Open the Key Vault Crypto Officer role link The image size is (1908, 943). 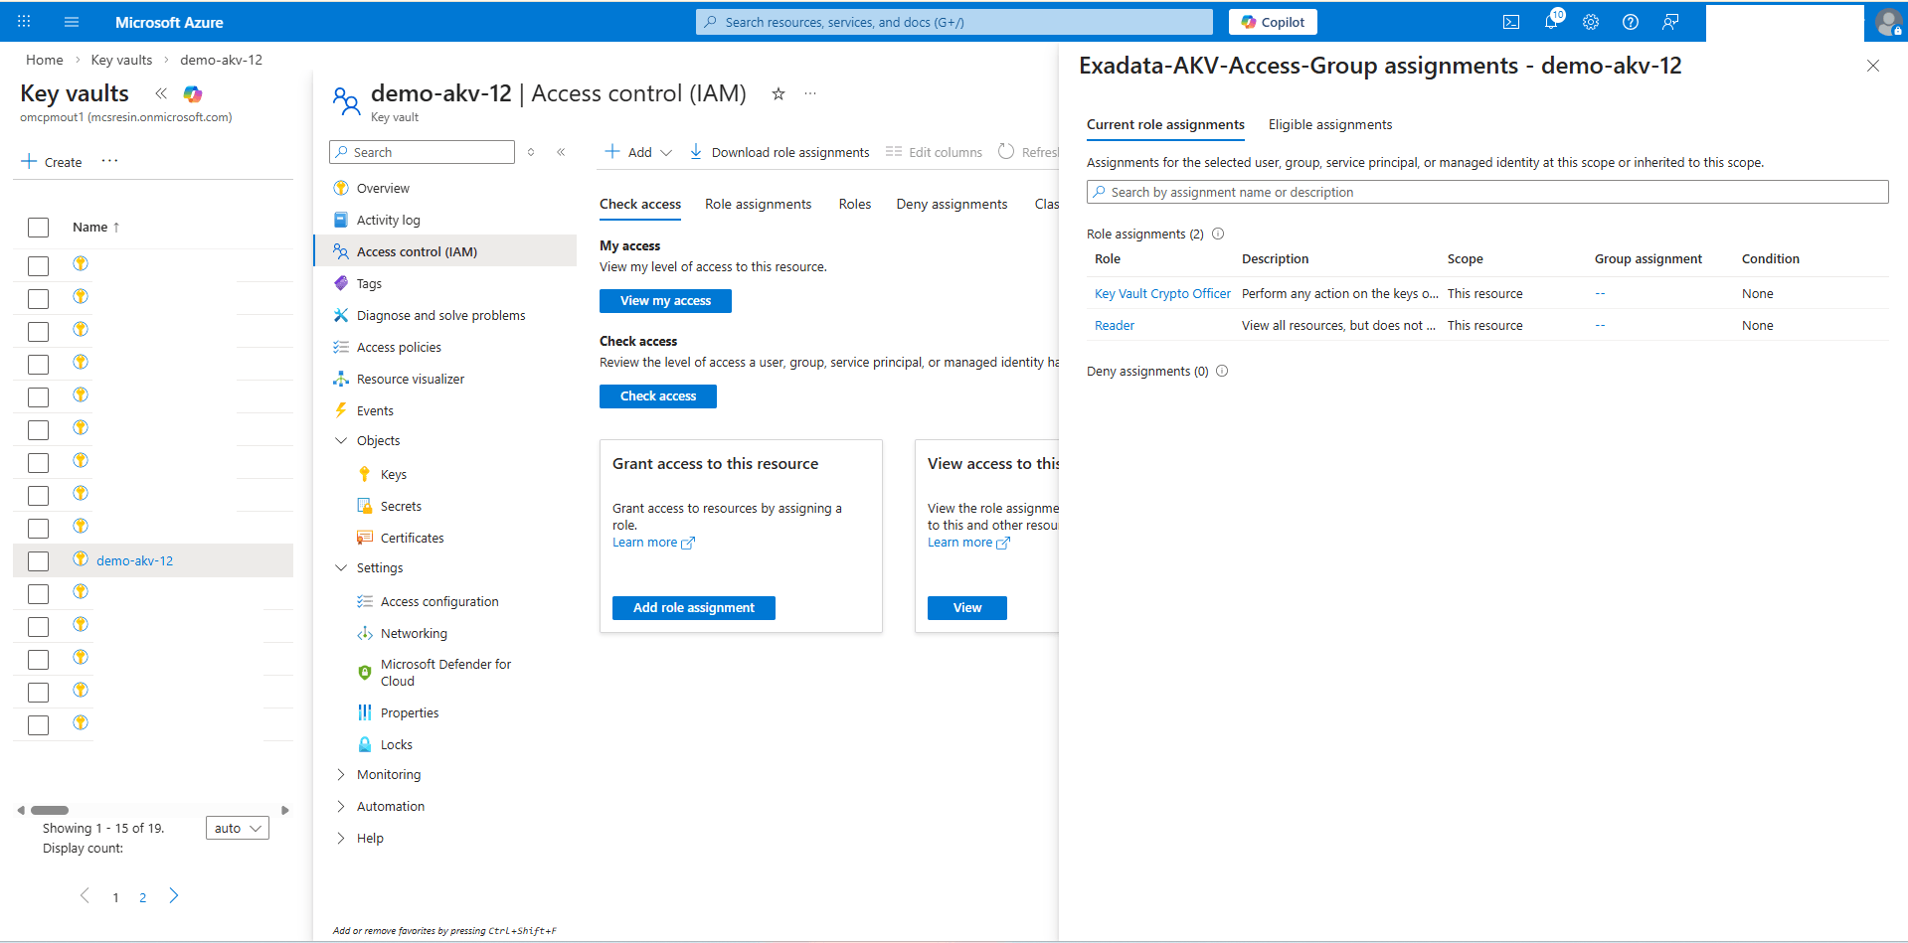pyautogui.click(x=1161, y=293)
